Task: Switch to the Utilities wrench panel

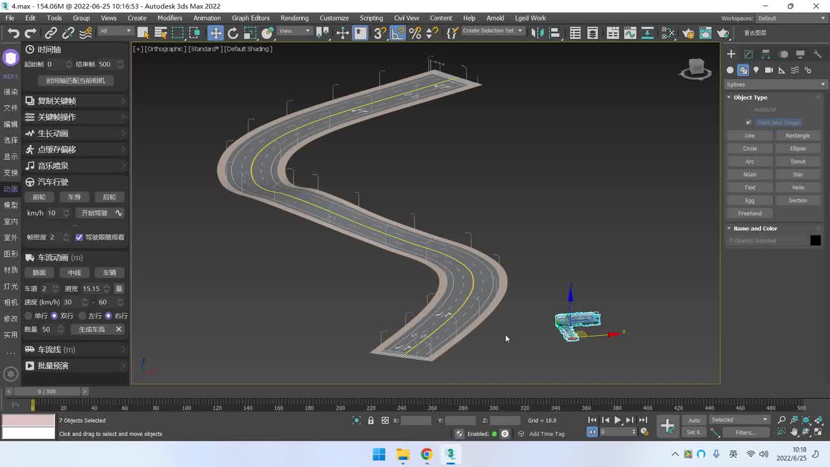Action: pos(817,54)
